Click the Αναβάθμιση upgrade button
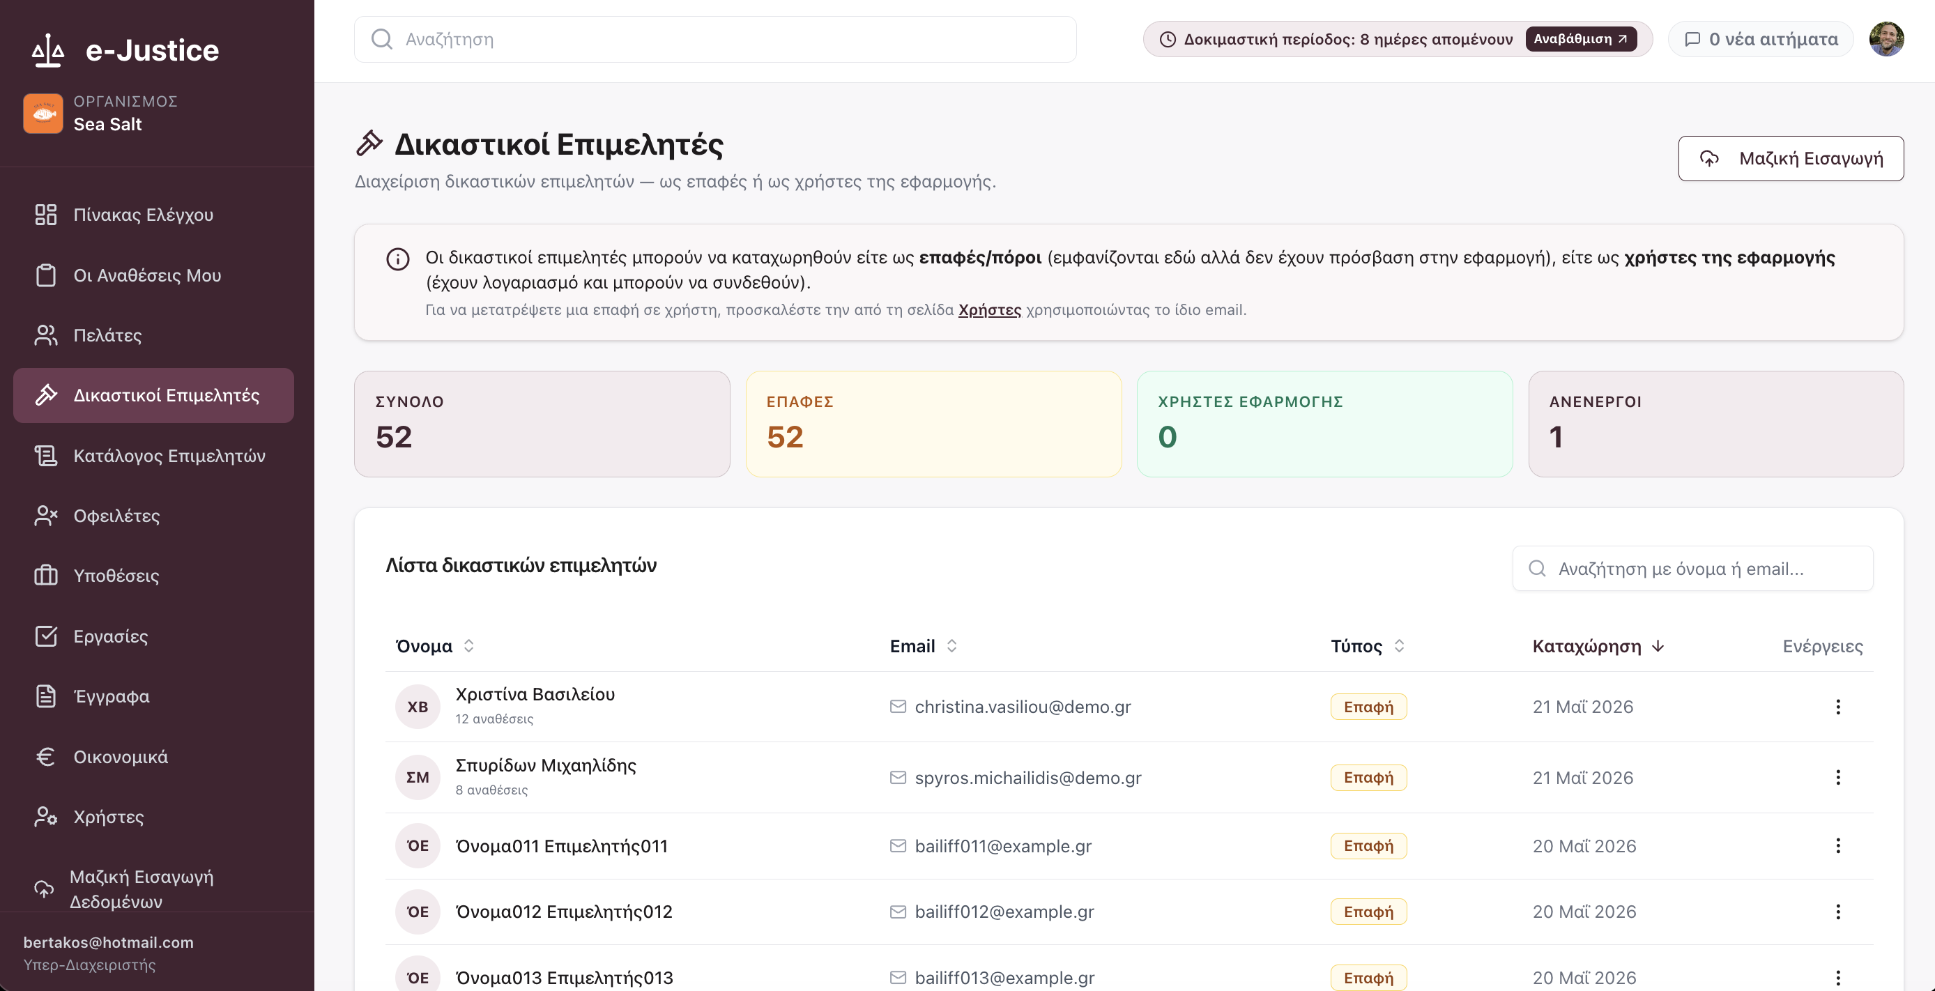 [1580, 39]
